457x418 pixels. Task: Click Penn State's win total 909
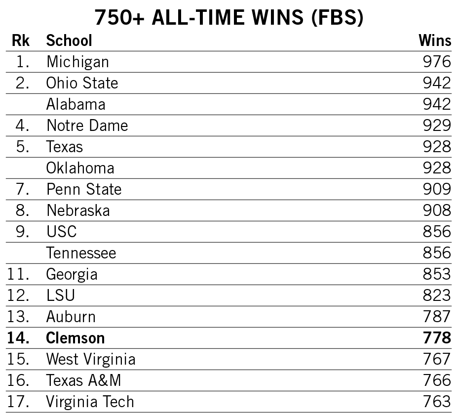click(x=437, y=189)
